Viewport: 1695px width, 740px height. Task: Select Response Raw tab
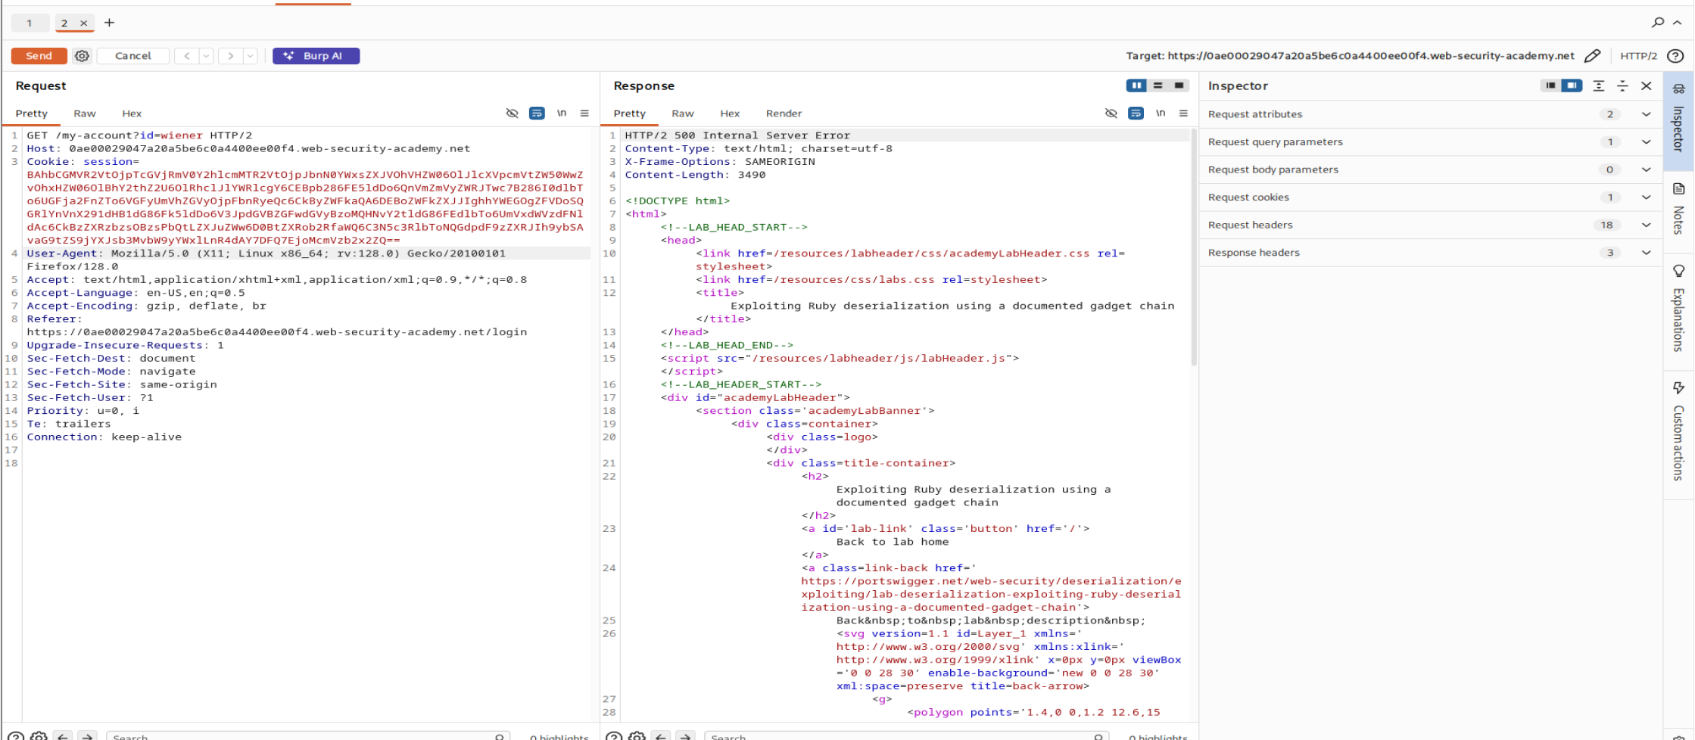683,113
